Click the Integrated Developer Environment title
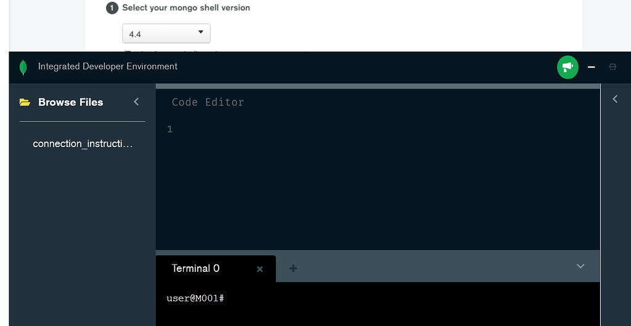The width and height of the screenshot is (631, 326). [x=108, y=66]
